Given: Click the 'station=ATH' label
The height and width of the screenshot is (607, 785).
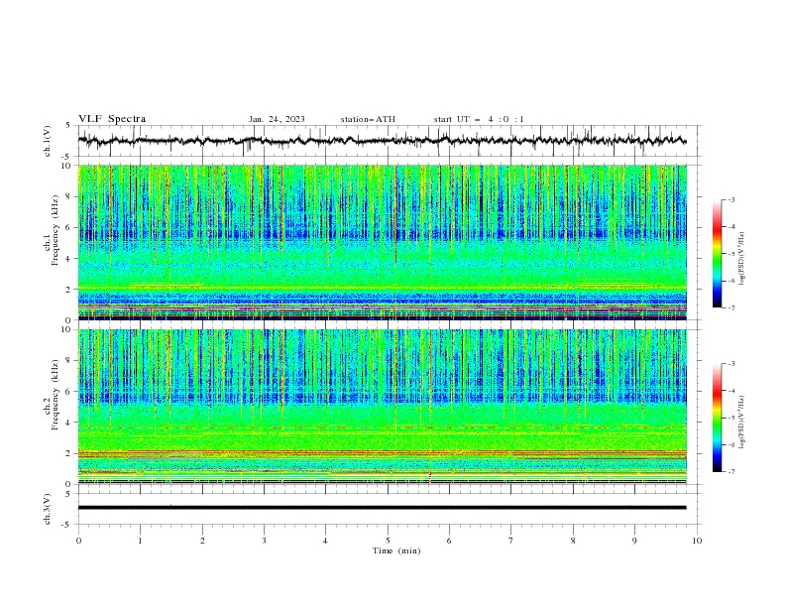Looking at the screenshot, I should (x=368, y=119).
